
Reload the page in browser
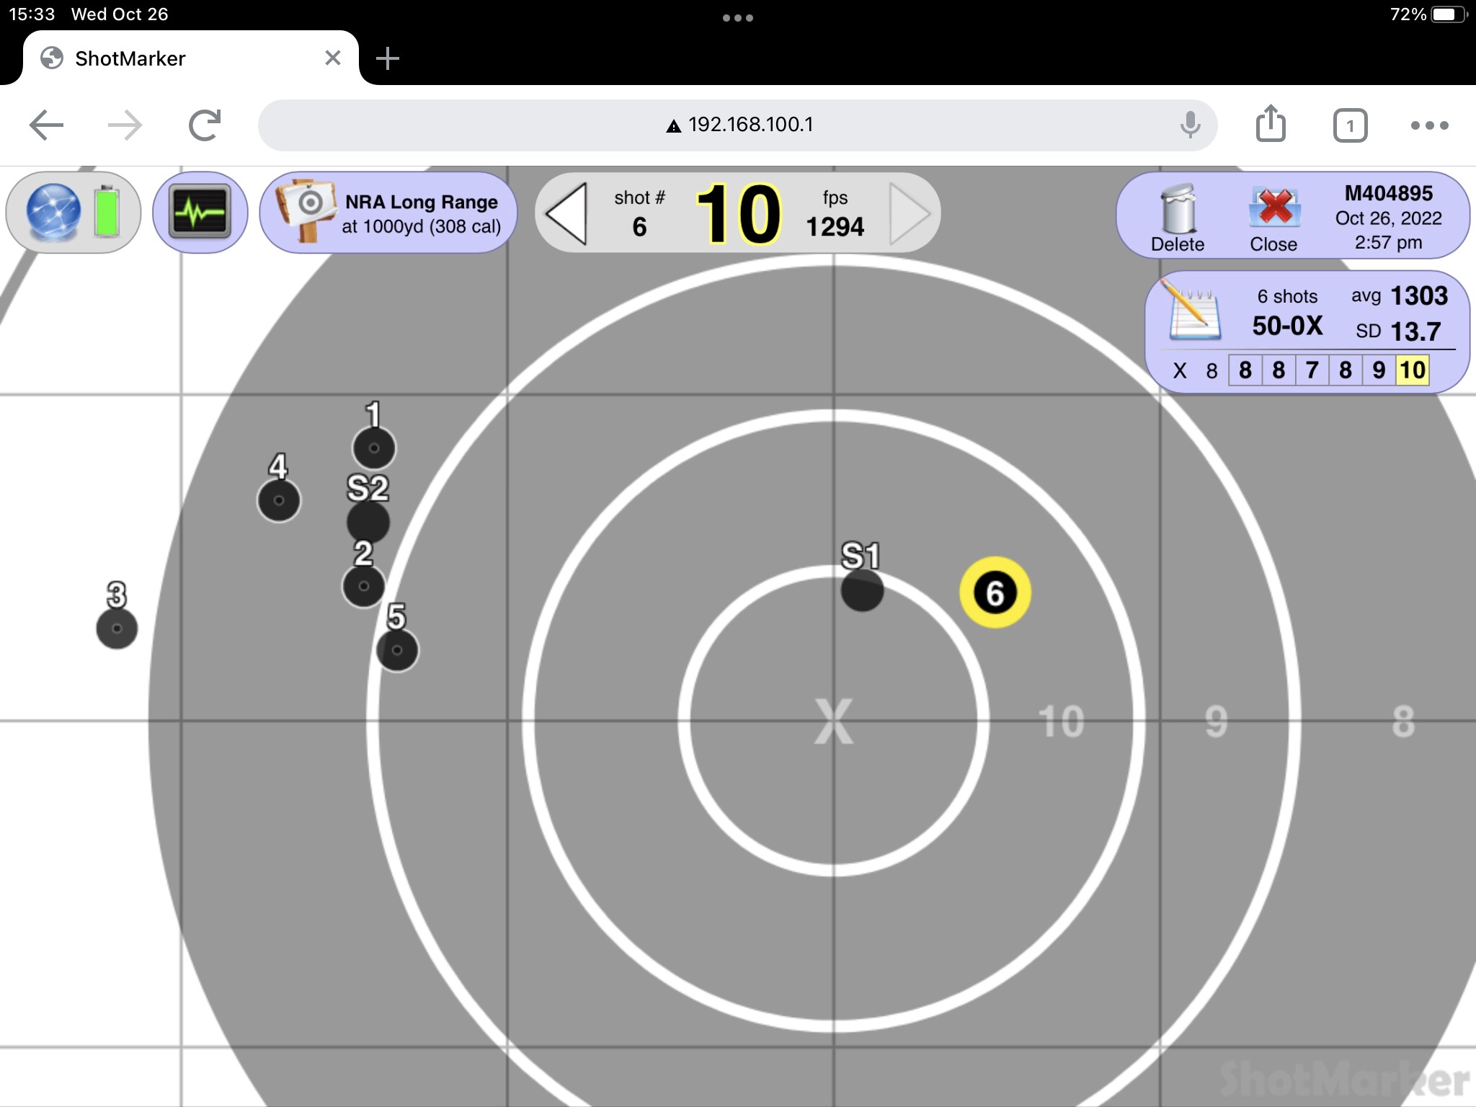point(205,125)
